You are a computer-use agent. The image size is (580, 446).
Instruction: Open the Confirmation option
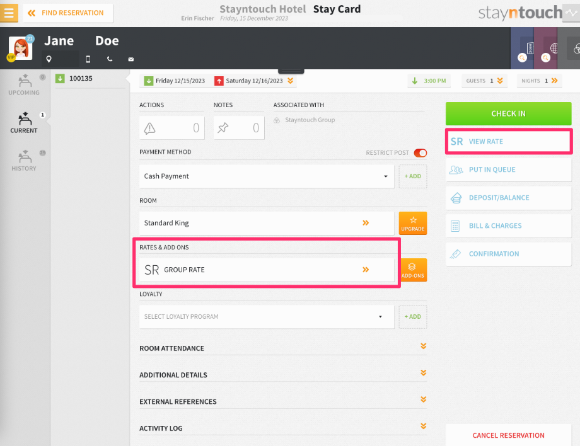pos(508,254)
